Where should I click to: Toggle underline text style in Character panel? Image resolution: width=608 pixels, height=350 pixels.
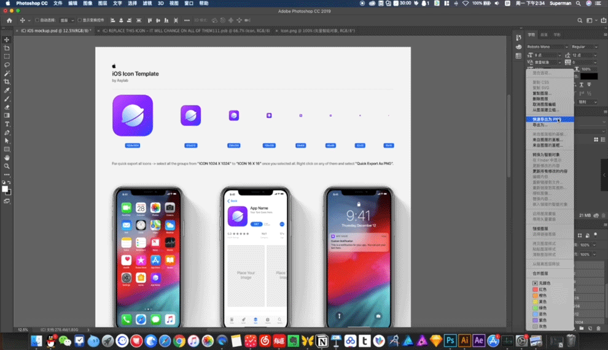coord(581,85)
